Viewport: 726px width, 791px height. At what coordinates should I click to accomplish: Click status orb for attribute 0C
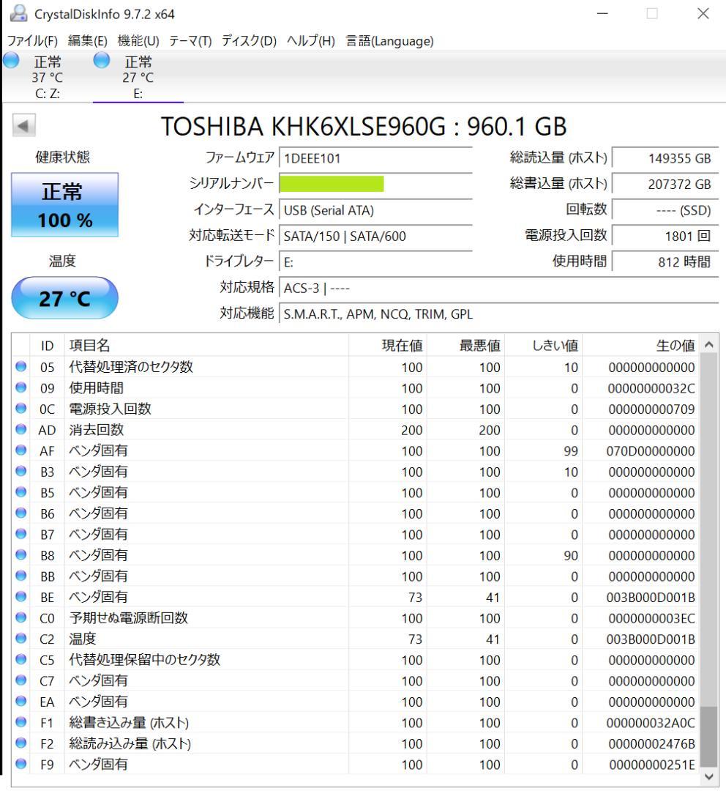(x=20, y=409)
